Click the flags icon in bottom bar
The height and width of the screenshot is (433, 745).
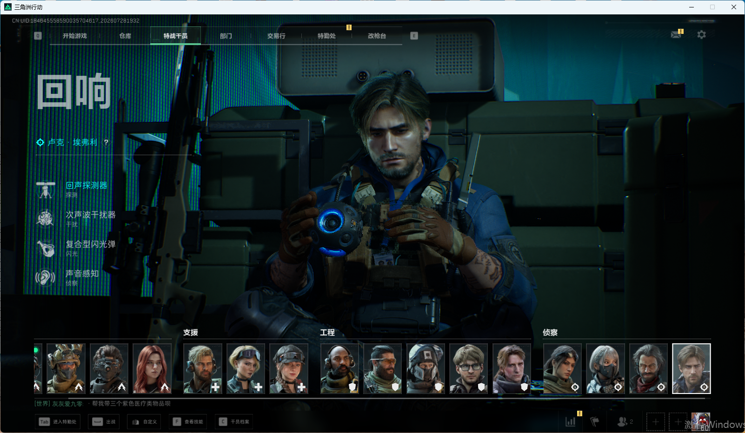(x=594, y=422)
